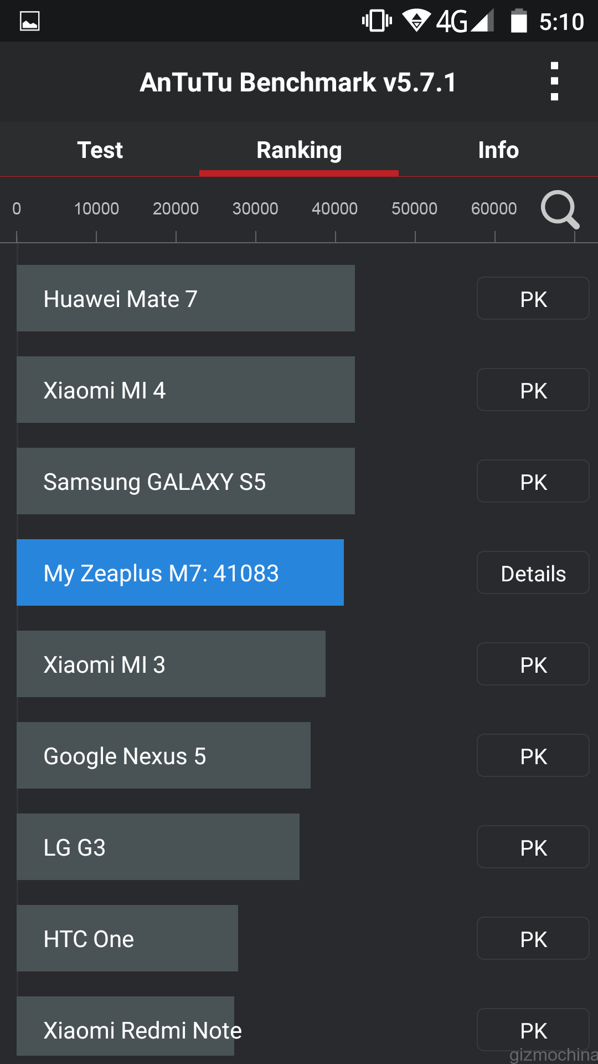This screenshot has width=598, height=1064.
Task: Open Details for My Zeaplus M7
Action: pos(533,573)
